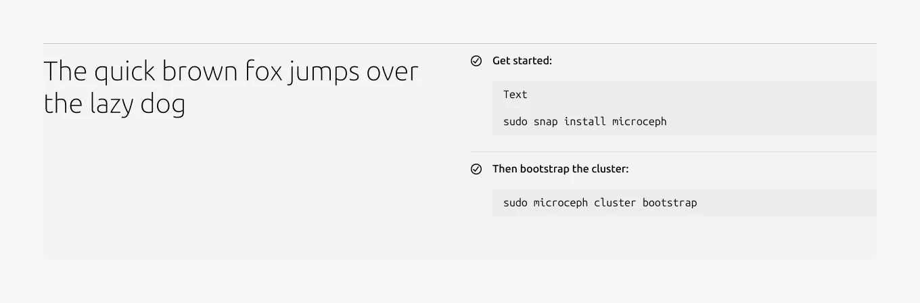Click the word sudo in the install command
Image resolution: width=920 pixels, height=303 pixels.
coord(515,122)
